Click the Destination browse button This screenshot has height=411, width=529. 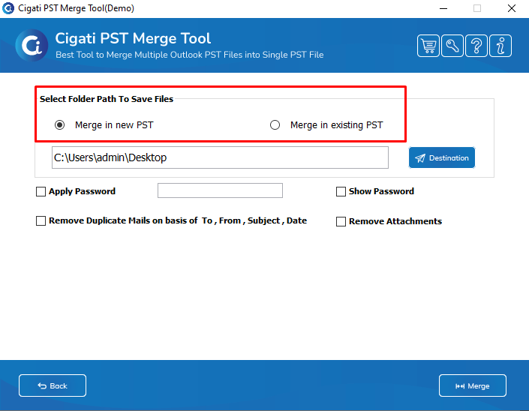442,157
